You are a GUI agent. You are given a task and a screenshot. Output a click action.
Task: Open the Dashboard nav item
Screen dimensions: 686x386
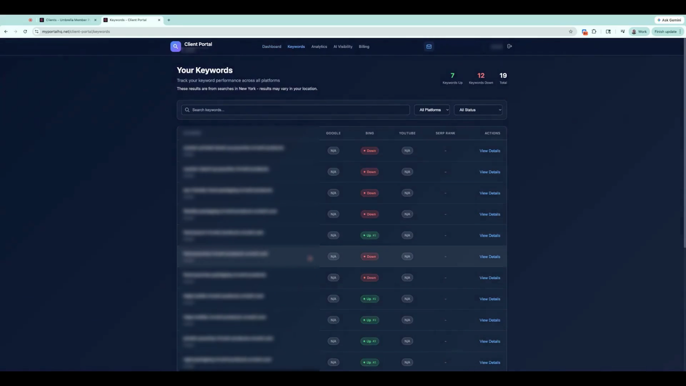pyautogui.click(x=272, y=47)
